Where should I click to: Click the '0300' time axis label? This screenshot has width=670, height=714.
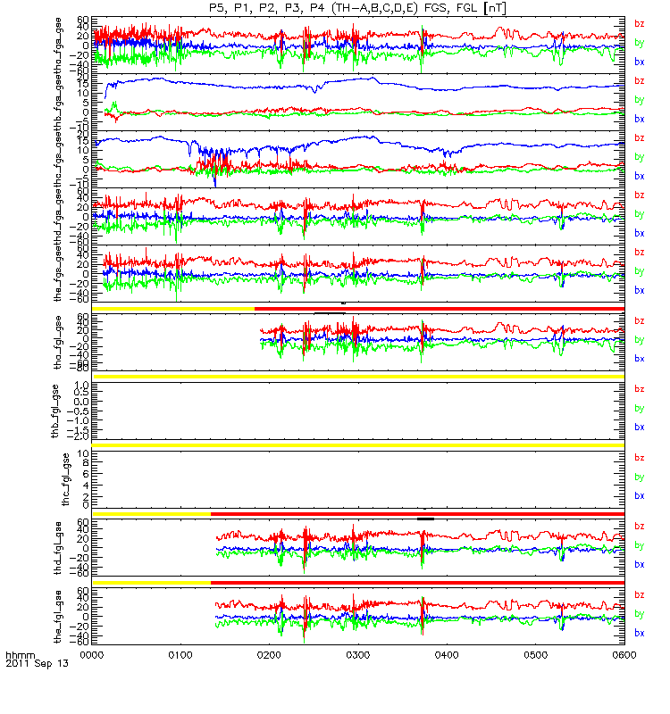click(x=358, y=655)
